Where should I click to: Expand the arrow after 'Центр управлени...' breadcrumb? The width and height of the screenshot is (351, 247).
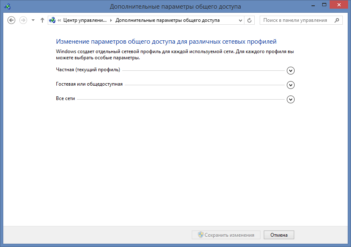[x=111, y=20]
